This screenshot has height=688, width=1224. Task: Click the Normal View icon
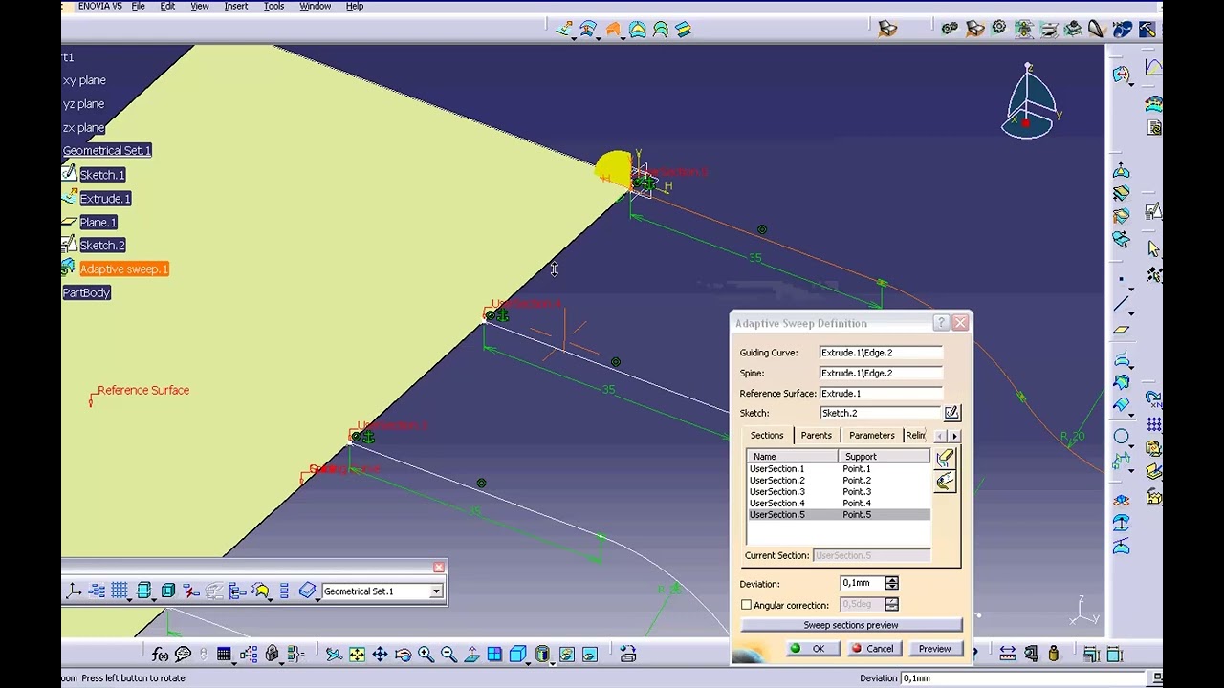click(471, 655)
